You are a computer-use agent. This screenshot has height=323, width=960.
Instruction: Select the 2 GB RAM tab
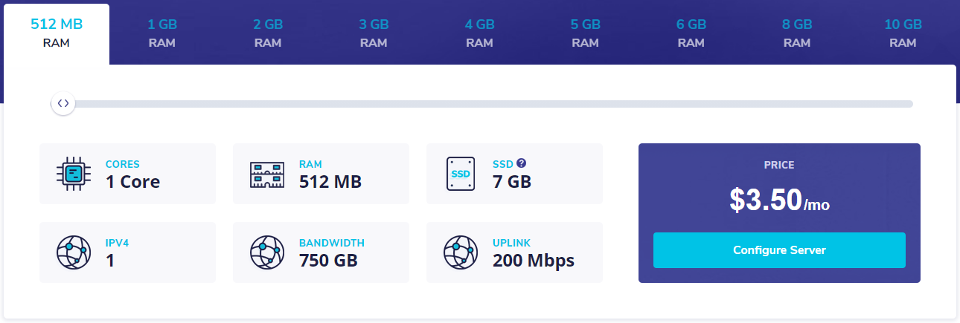tap(267, 33)
